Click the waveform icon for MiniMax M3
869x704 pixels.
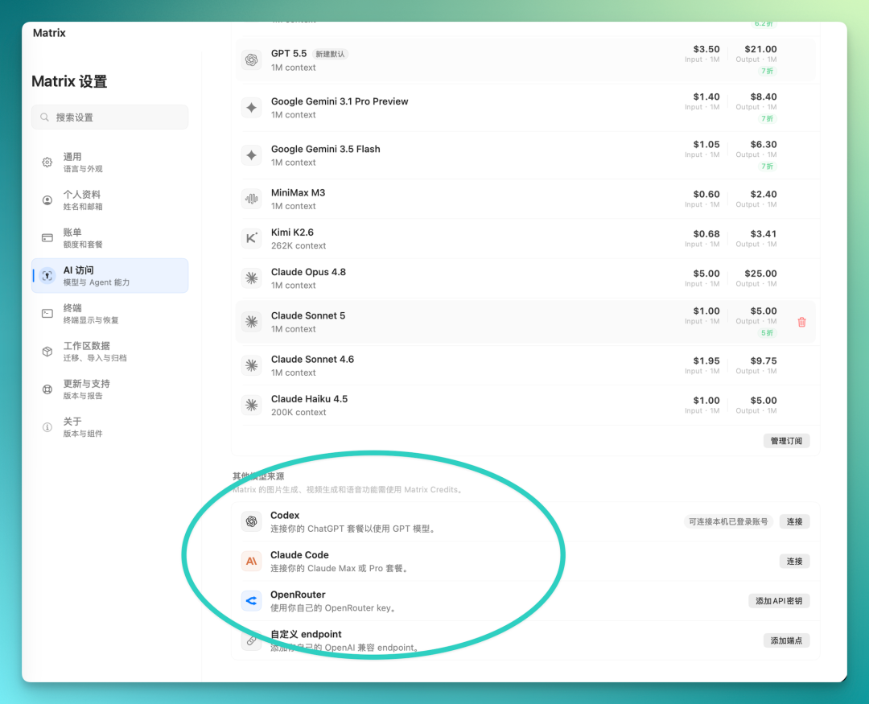pyautogui.click(x=252, y=199)
